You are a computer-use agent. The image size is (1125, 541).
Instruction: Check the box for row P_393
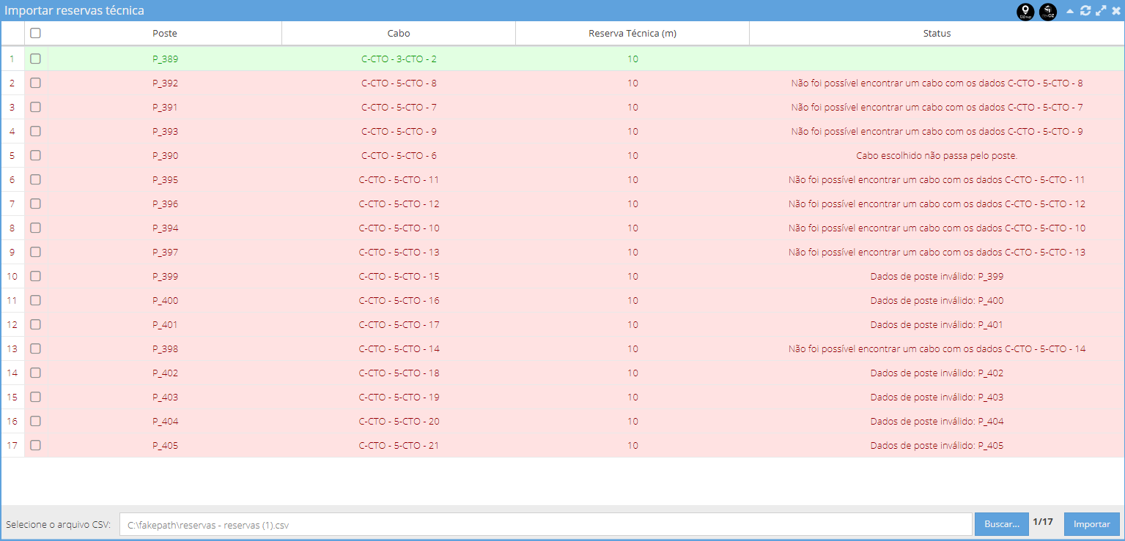point(35,131)
